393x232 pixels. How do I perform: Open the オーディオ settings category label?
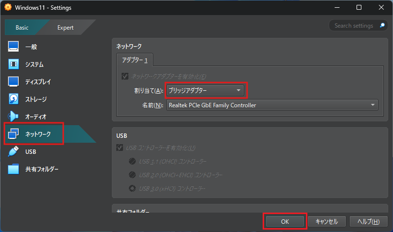(36, 117)
